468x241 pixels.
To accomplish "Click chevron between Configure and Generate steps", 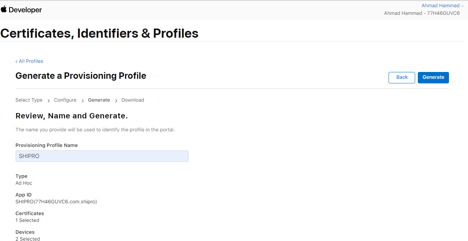I will click(x=82, y=101).
